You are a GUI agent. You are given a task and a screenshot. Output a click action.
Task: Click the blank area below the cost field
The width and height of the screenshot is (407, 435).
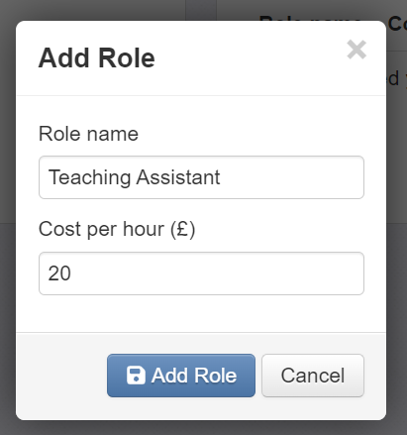coord(201,313)
